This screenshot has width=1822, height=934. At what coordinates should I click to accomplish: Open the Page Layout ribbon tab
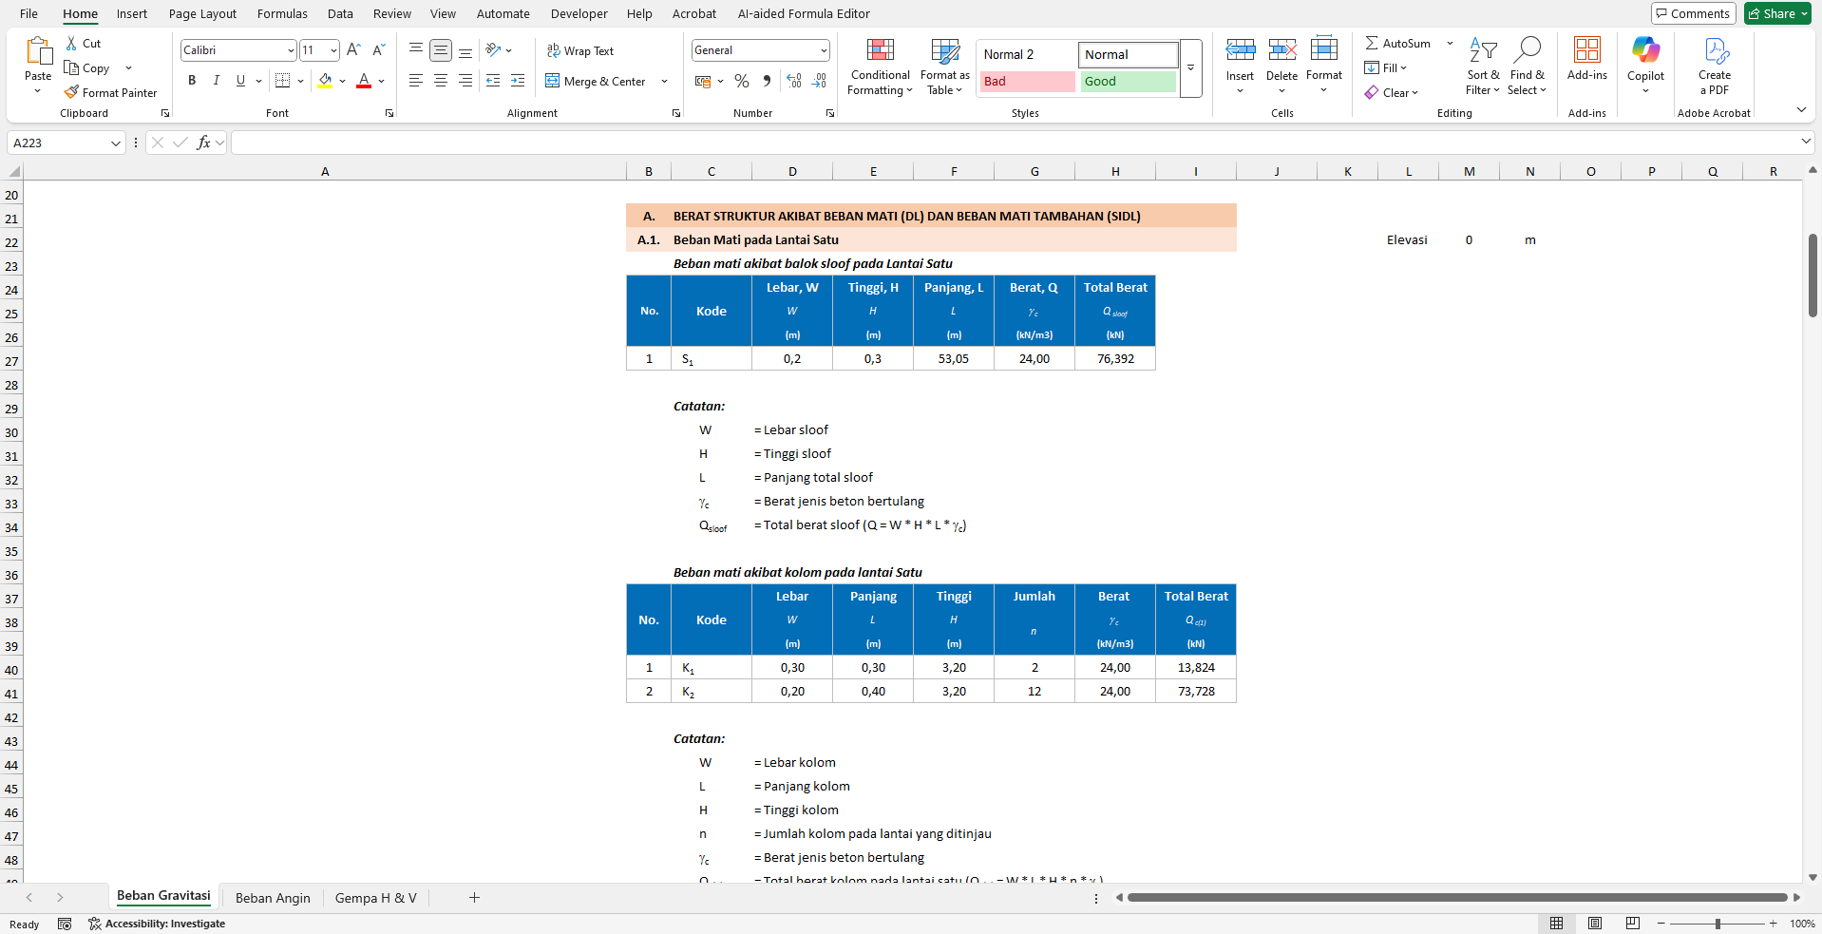(202, 13)
